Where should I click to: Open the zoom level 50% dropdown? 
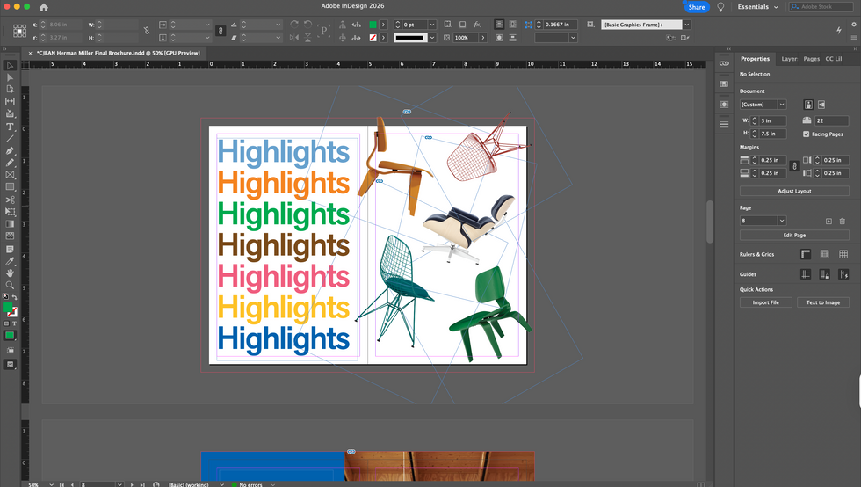51,484
